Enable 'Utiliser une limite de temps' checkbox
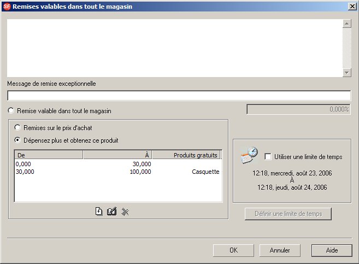359x264 pixels. pos(268,157)
